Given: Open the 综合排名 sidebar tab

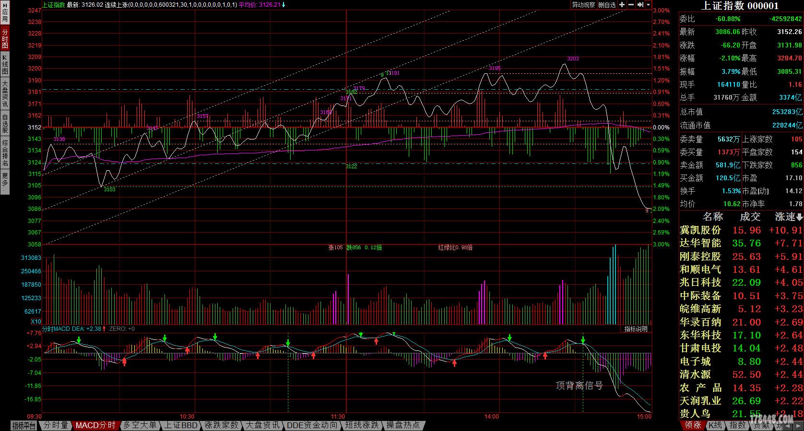Looking at the screenshot, I should tap(5, 153).
